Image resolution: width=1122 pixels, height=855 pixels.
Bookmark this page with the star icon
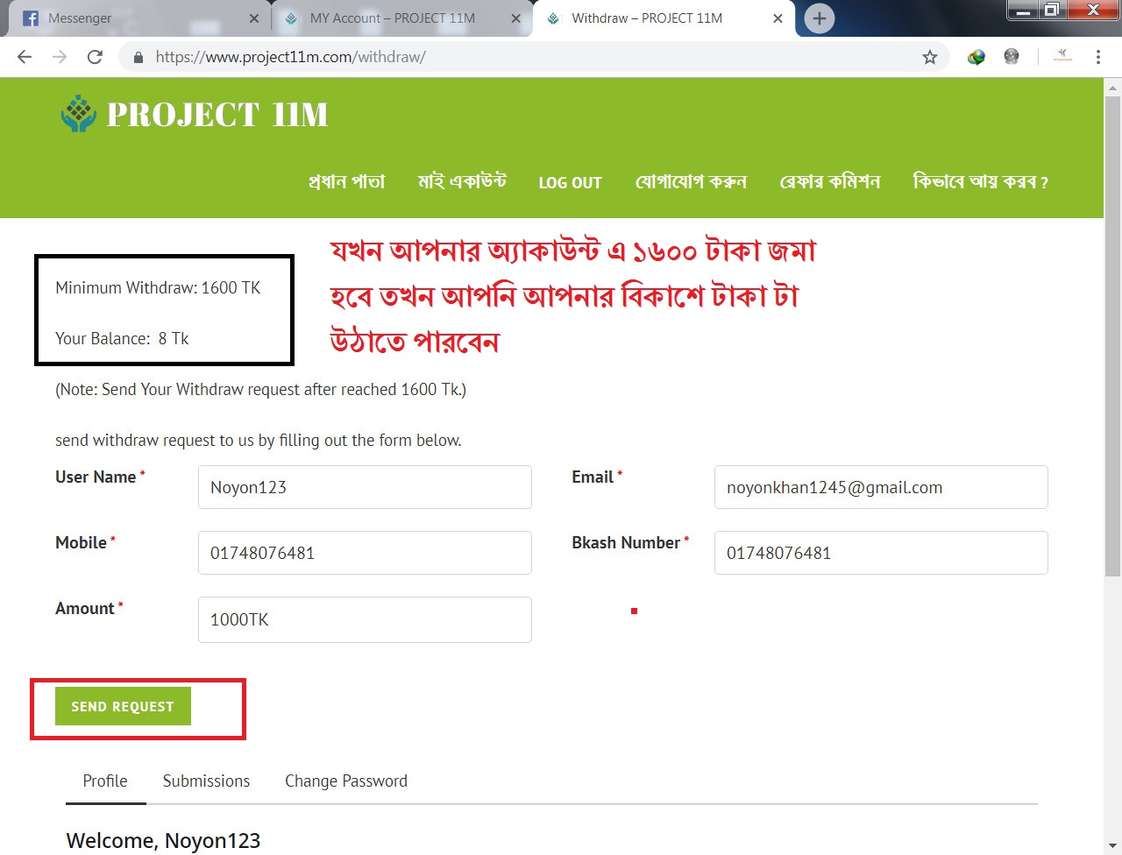tap(930, 57)
